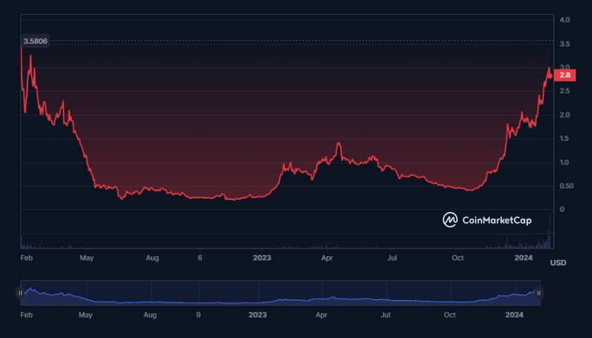This screenshot has height=338, width=592.
Task: Click the red end-of-line price dot
Action: click(x=550, y=76)
